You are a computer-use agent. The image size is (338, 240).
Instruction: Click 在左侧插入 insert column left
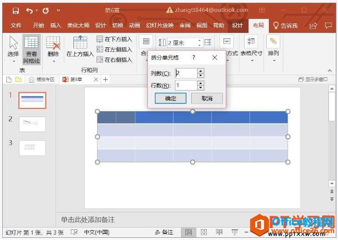click(114, 49)
